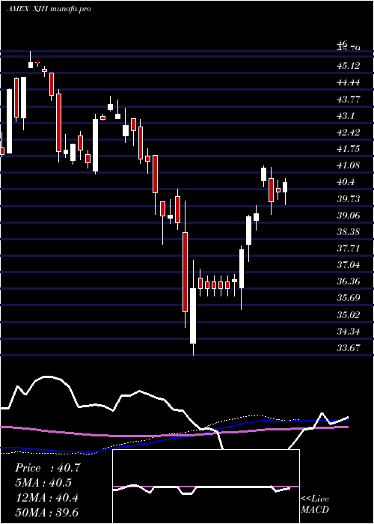Click the 42.42 price axis label
Viewport: 374px width, 524px height.
(x=349, y=132)
